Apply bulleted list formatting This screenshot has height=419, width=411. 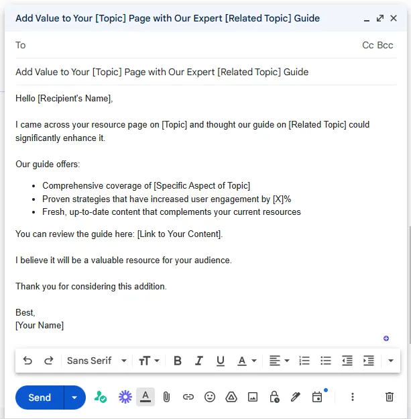326,361
